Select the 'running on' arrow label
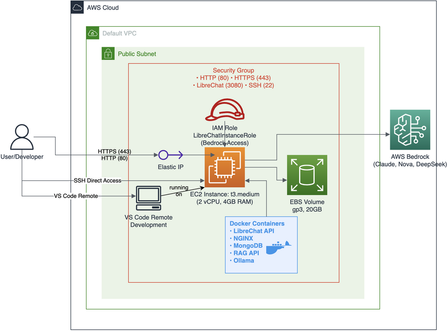Screen dimensions: 448x331 179,191
